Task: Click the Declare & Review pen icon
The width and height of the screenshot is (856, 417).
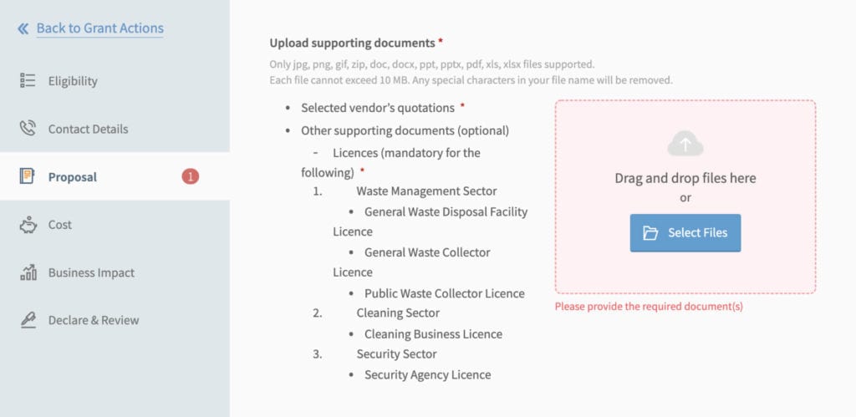Action: 28,320
